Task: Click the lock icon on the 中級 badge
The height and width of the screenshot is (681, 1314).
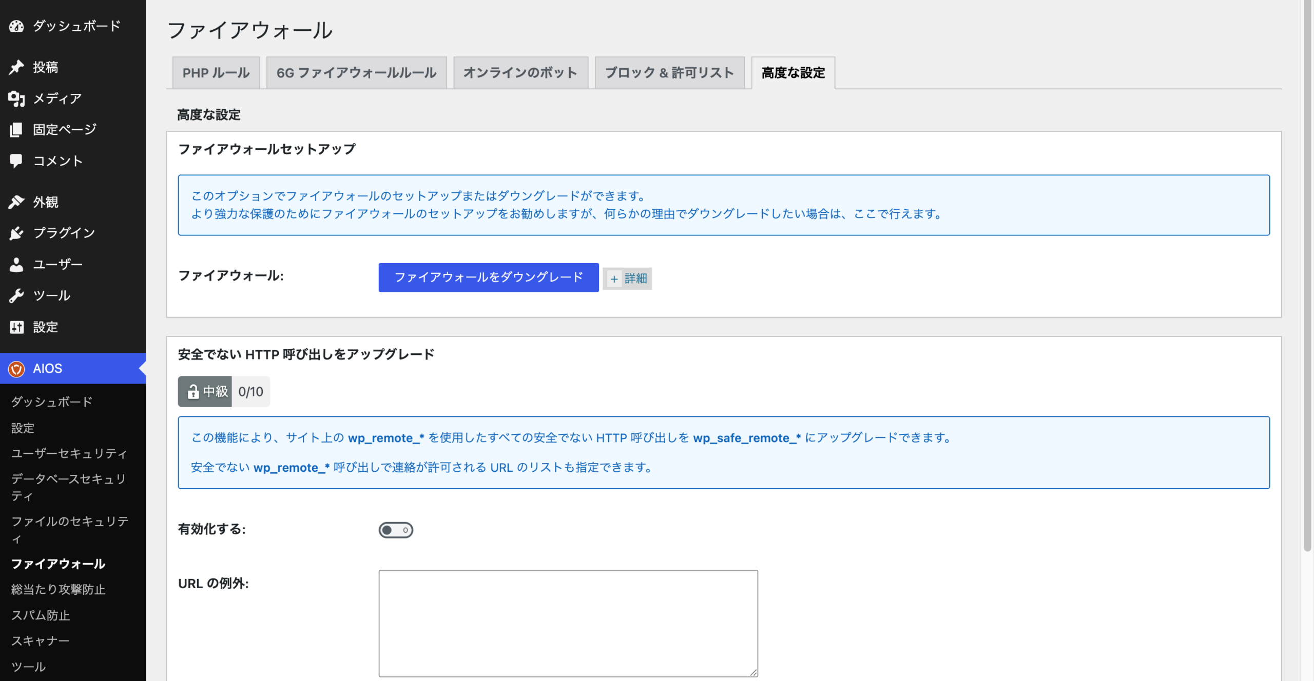Action: pos(193,392)
